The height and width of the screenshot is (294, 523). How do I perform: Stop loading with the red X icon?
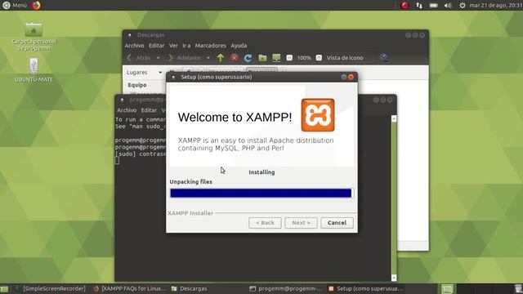coord(235,58)
